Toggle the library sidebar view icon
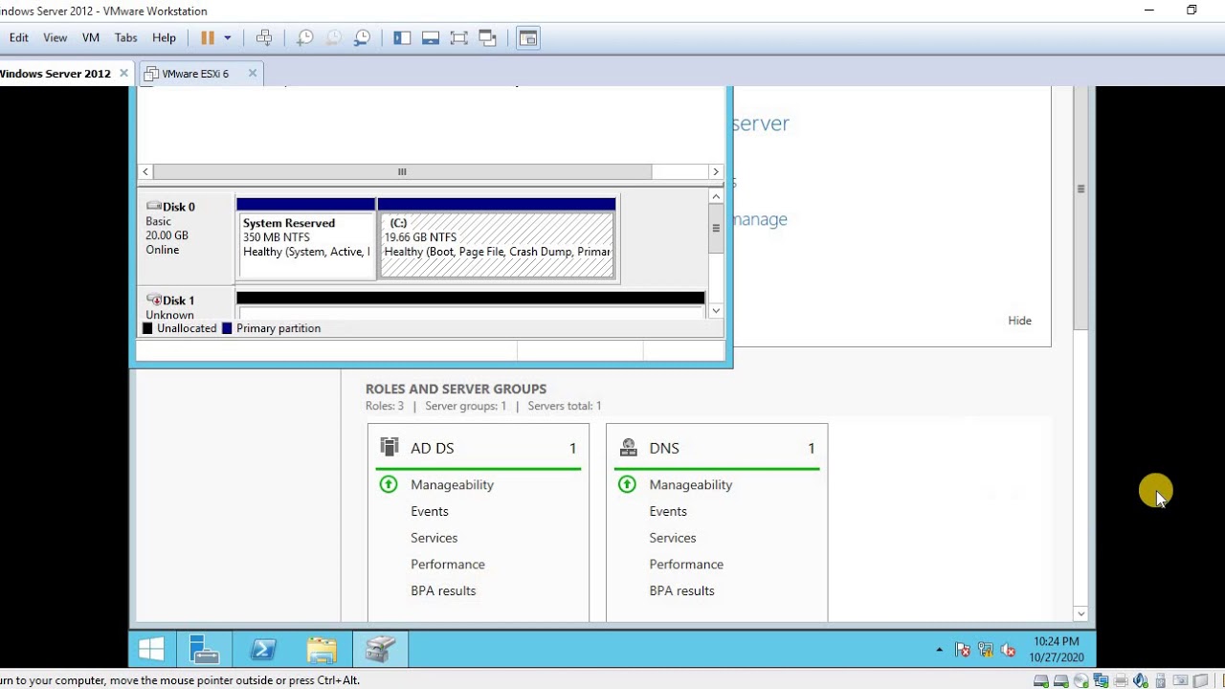 [402, 38]
